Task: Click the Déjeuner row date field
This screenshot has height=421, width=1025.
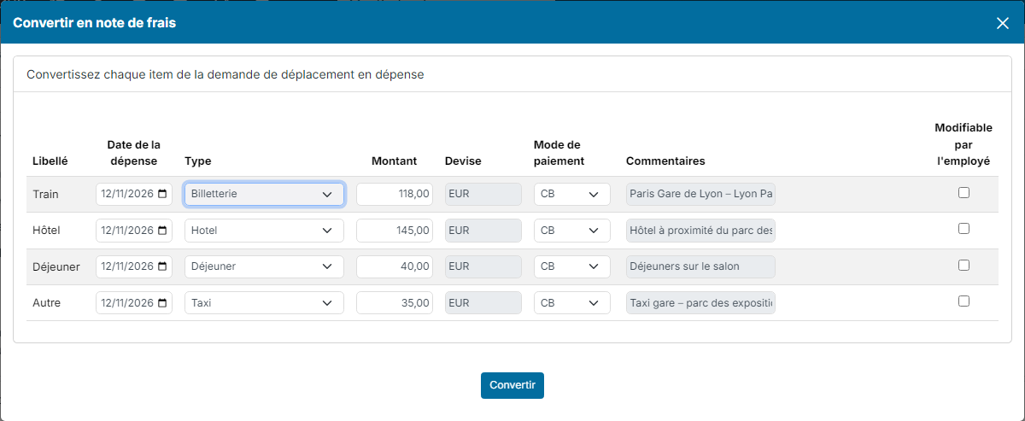Action: [x=134, y=266]
